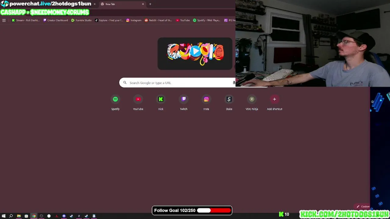Click the Chrome icon in the taskbar

[x=34, y=216]
